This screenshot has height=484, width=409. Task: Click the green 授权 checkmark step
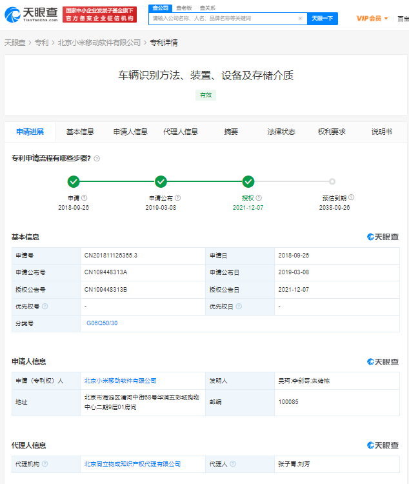coord(248,182)
